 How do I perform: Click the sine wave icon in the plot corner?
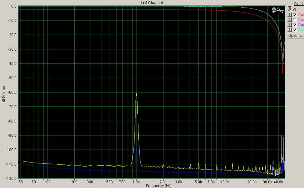[280, 10]
